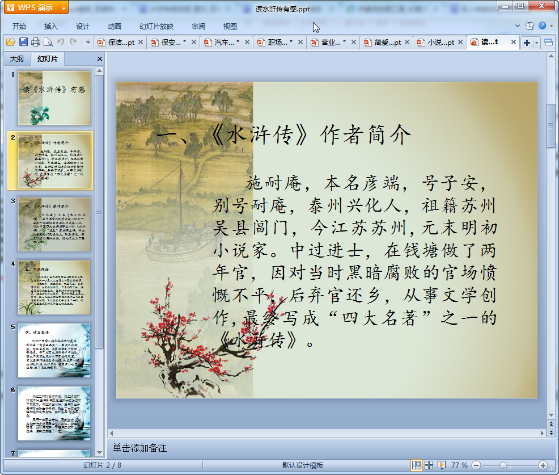Open the 设计 ribbon tab
Viewport: 559px width, 475px height.
(82, 27)
